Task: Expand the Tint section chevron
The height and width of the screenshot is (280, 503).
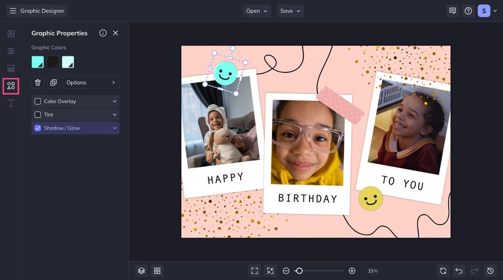Action: (x=115, y=114)
